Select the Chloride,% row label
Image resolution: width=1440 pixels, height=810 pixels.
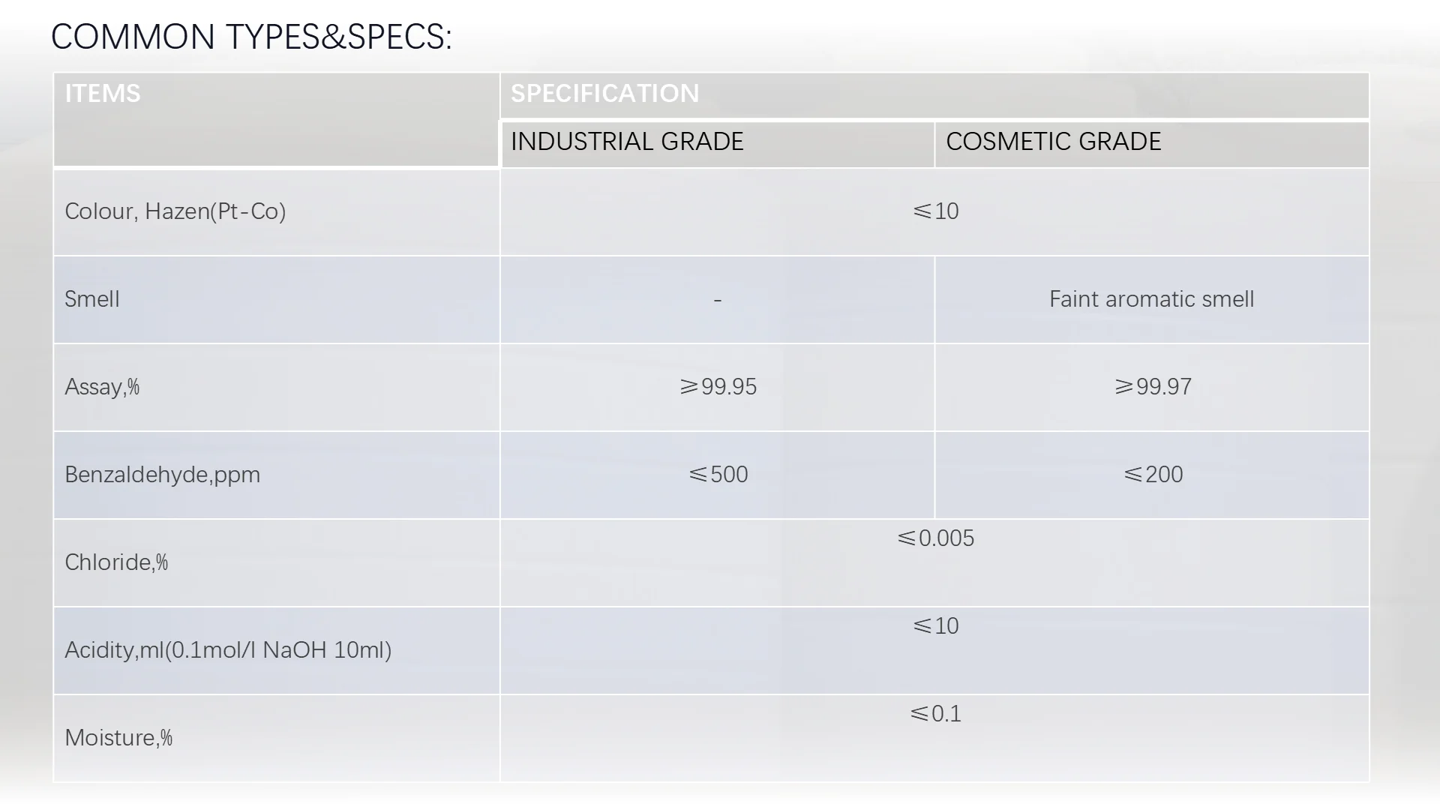[116, 562]
